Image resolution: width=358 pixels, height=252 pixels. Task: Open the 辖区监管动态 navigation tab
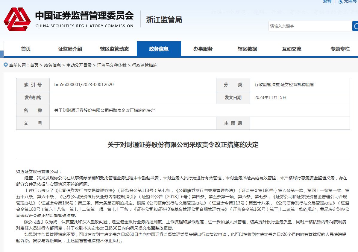pyautogui.click(x=114, y=49)
